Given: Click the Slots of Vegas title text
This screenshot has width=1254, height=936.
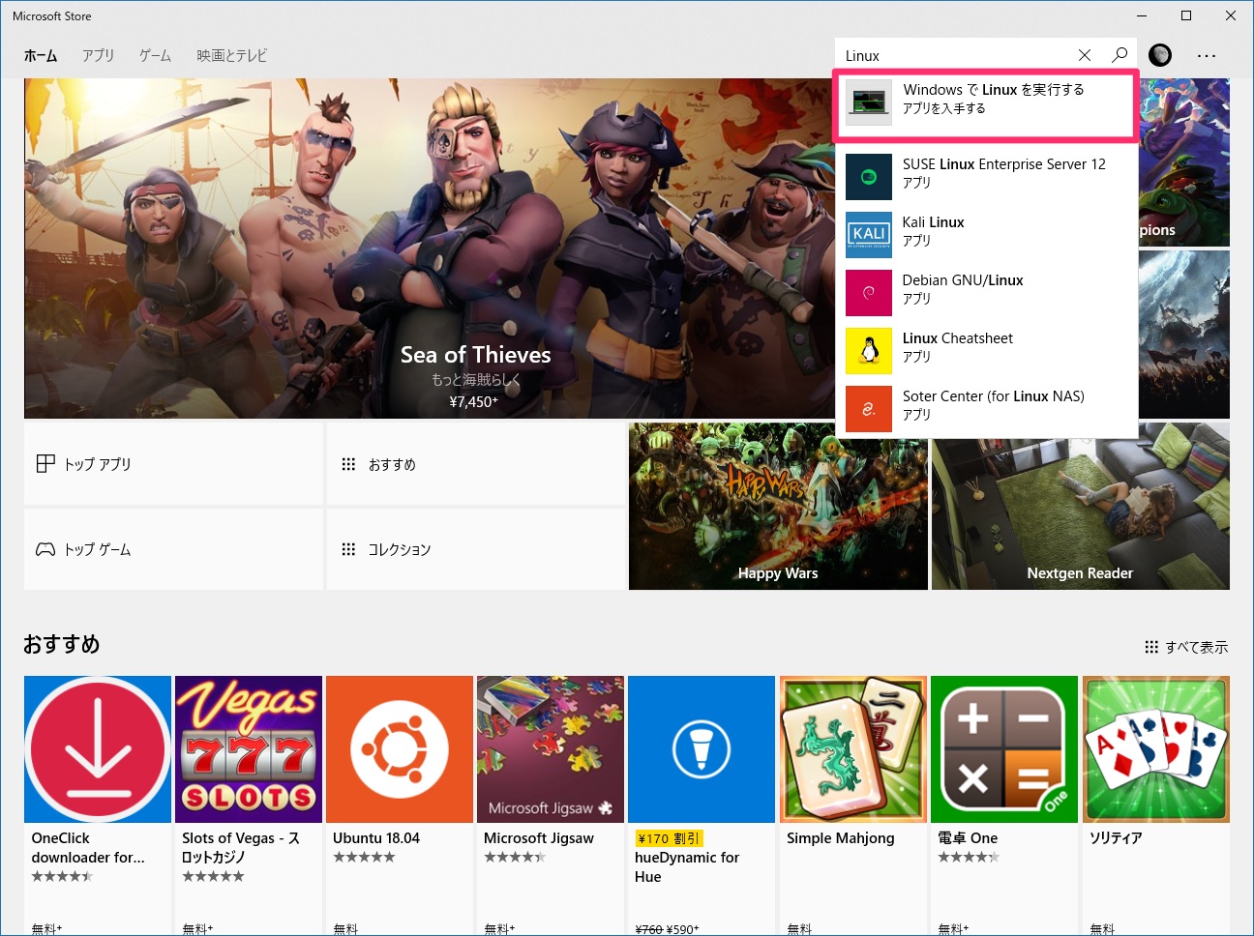Looking at the screenshot, I should click(x=241, y=848).
